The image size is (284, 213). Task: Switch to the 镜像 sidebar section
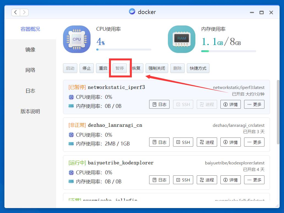(30, 49)
